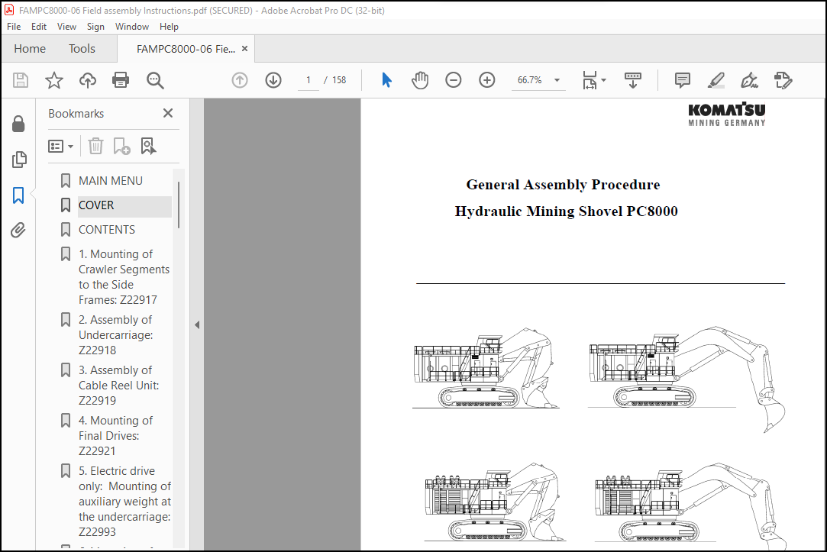827x552 pixels.
Task: Close the Bookmarks panel
Action: (x=168, y=113)
